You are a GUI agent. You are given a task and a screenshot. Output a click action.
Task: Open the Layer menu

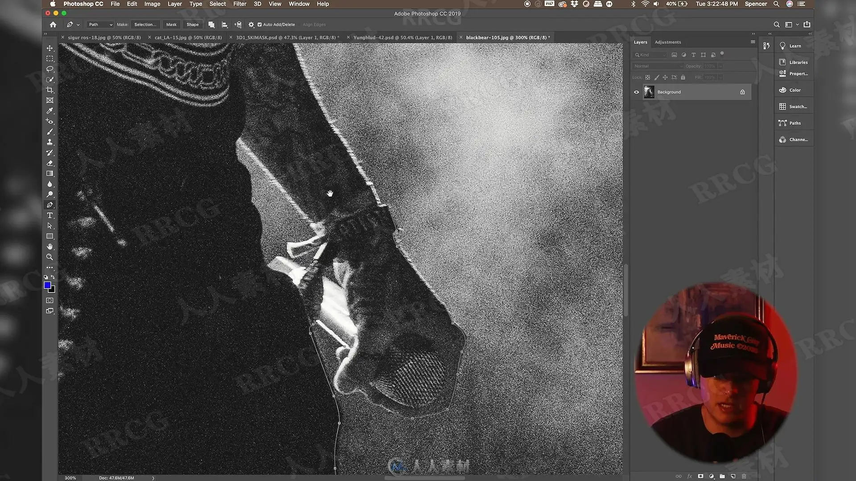pos(174,4)
